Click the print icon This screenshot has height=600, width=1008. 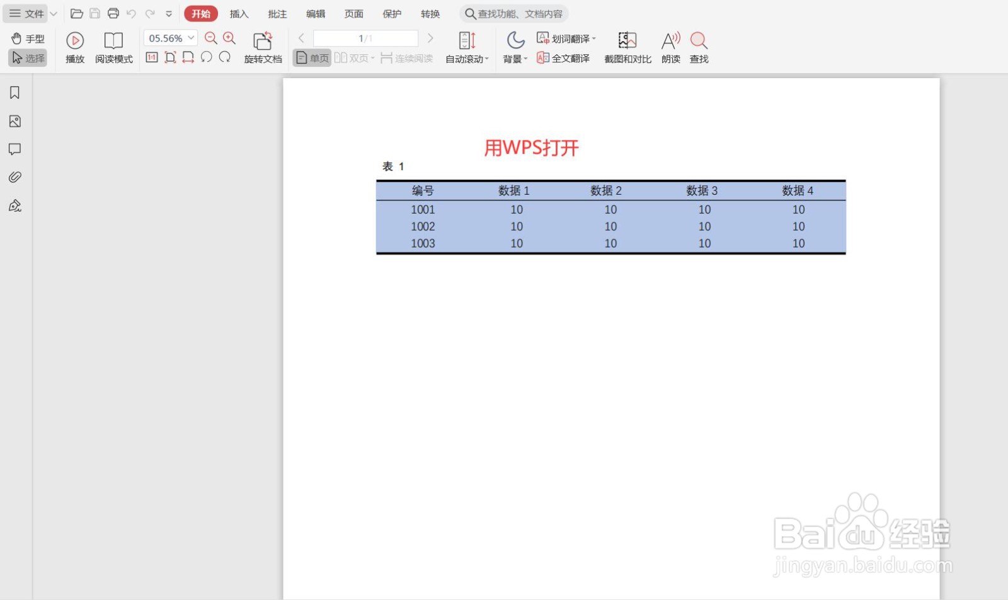pyautogui.click(x=113, y=13)
